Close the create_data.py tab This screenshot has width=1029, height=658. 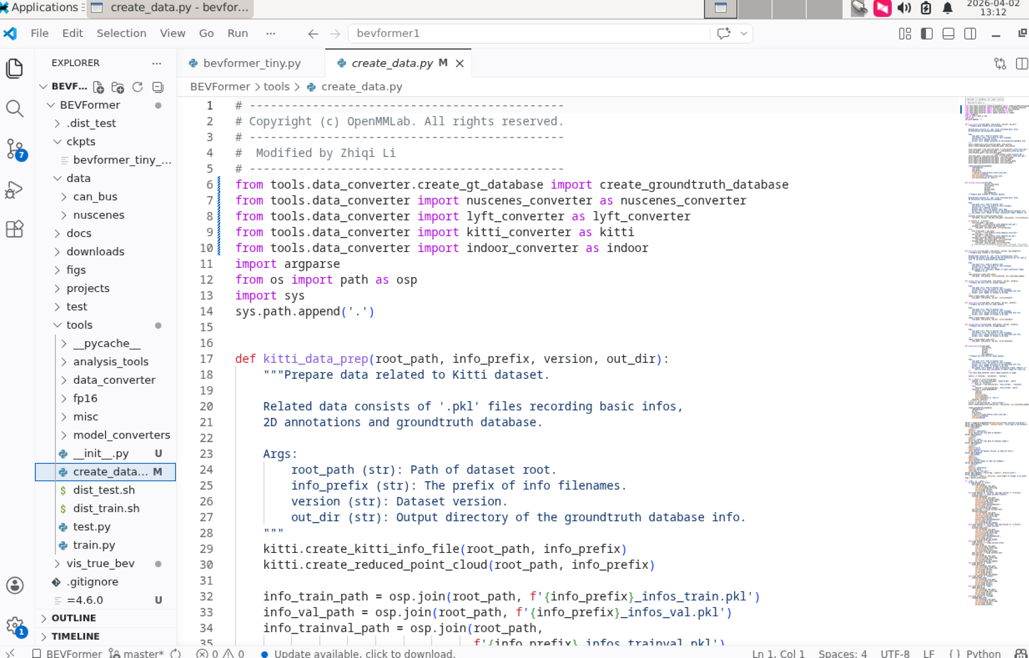click(460, 64)
